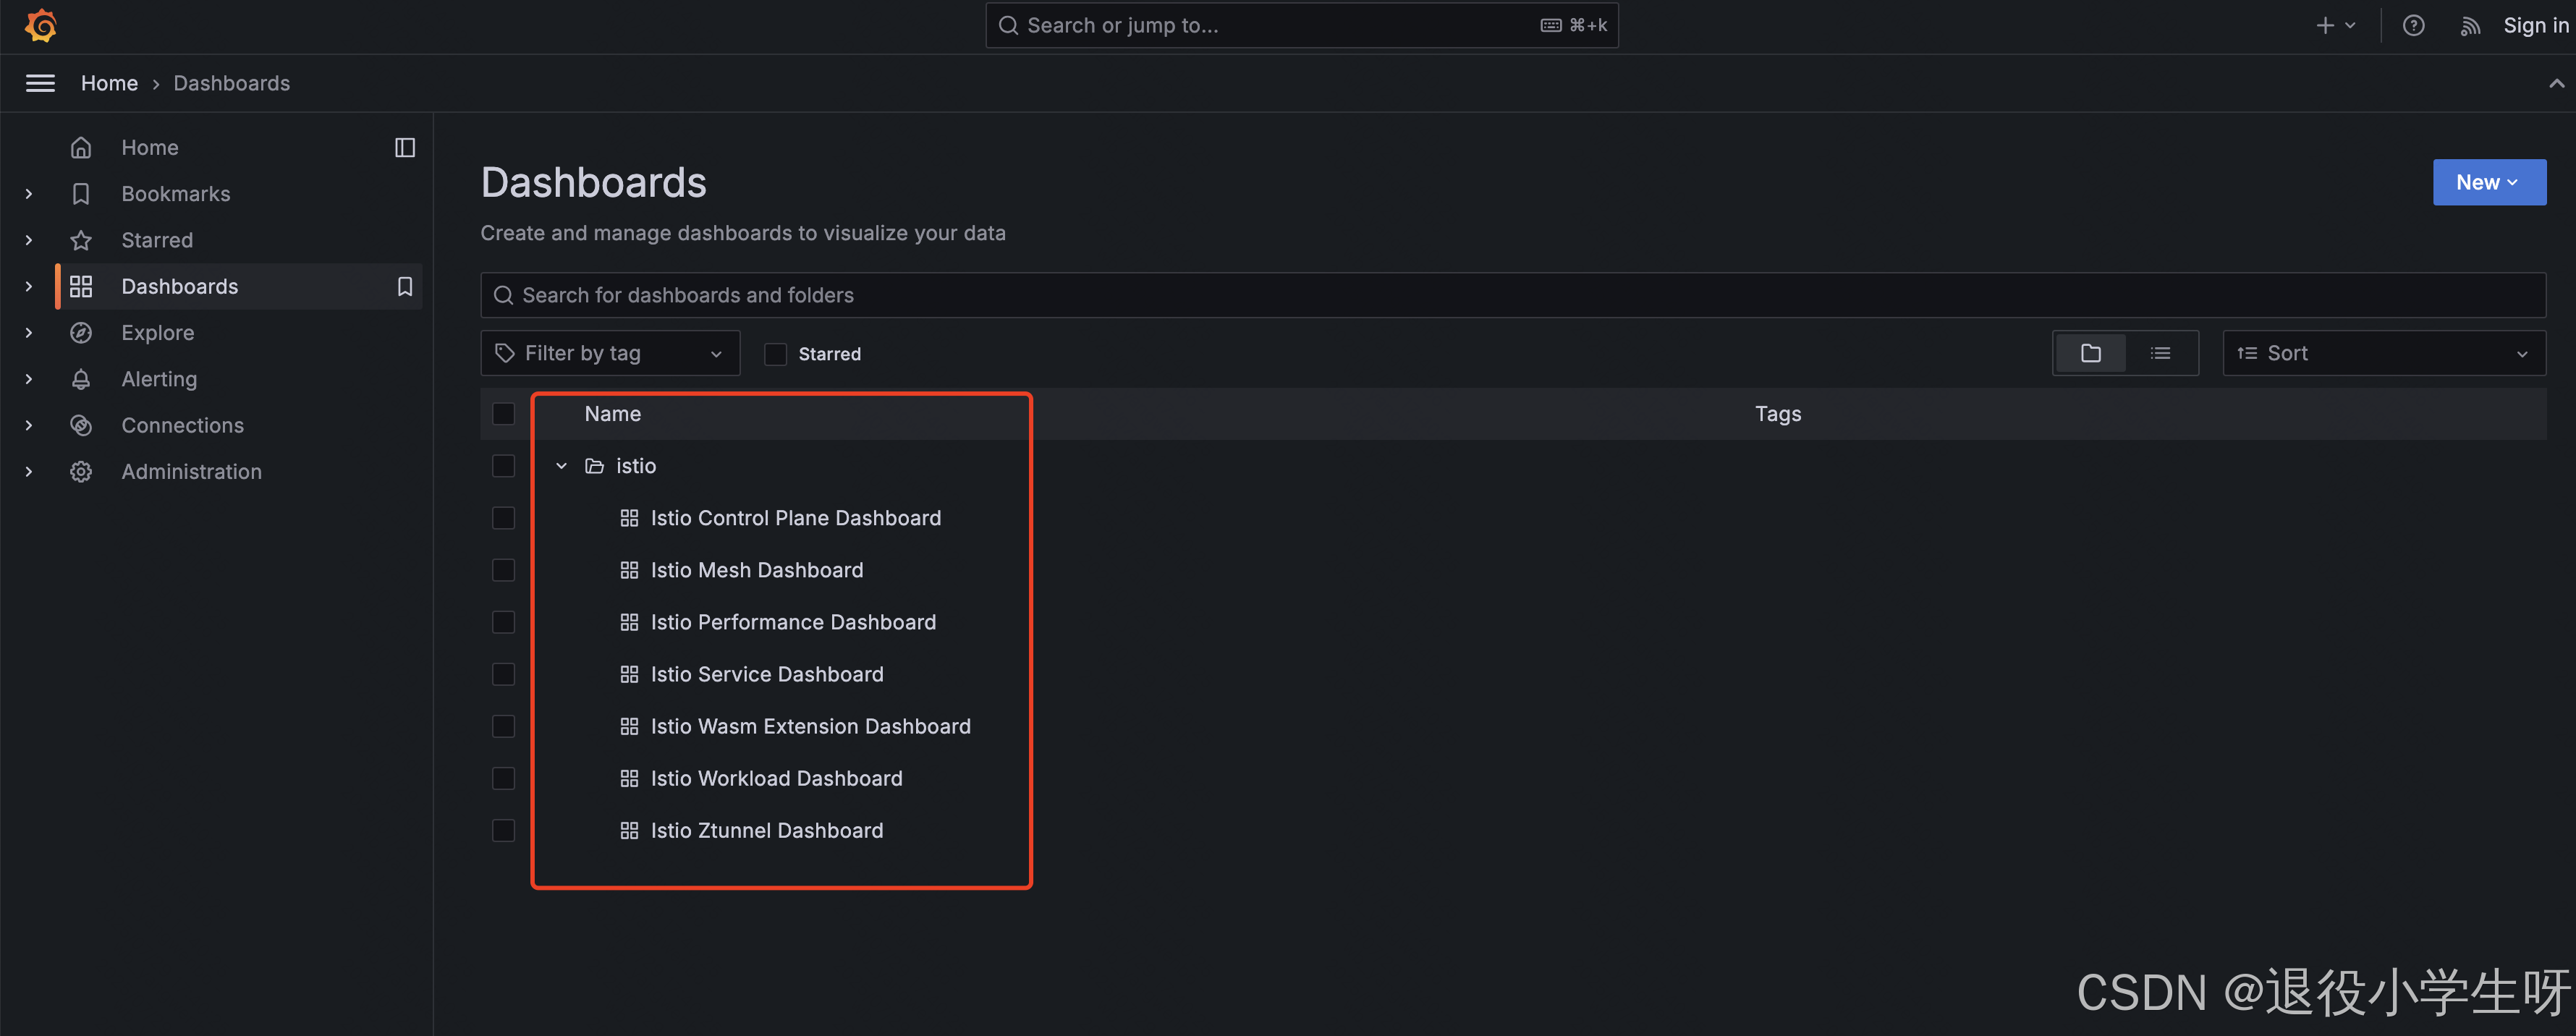The image size is (2576, 1036).
Task: Open the hamburger navigation menu
Action: click(x=40, y=83)
